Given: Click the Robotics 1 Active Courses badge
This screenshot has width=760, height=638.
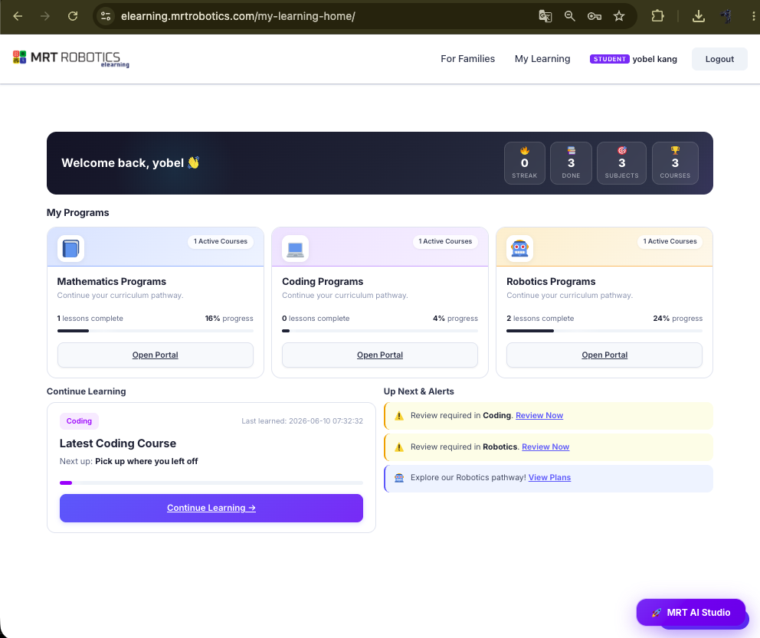Looking at the screenshot, I should pyautogui.click(x=670, y=241).
